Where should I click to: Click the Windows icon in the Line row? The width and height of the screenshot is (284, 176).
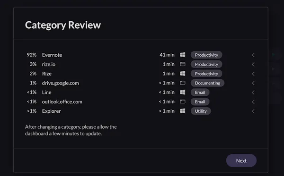pos(183,92)
